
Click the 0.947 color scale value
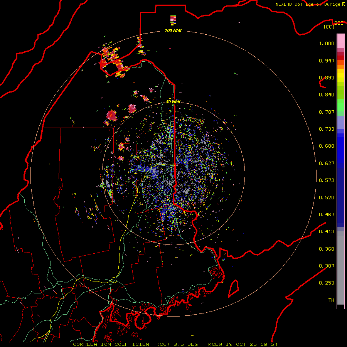point(327,61)
